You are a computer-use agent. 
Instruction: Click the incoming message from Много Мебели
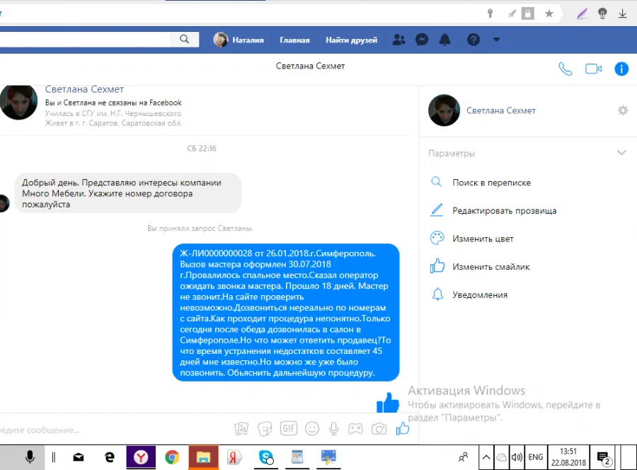[x=128, y=193]
